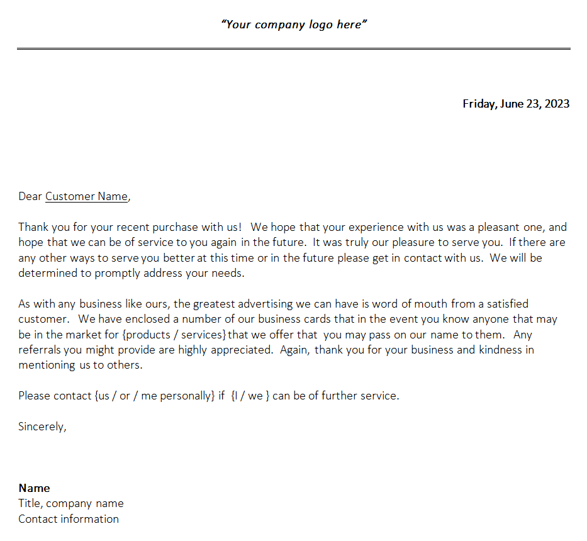The image size is (587, 541).
Task: Click the horizontal double line under the header
Action: click(294, 48)
